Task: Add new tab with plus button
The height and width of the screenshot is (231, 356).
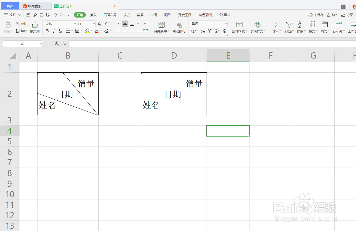Action: [125, 6]
